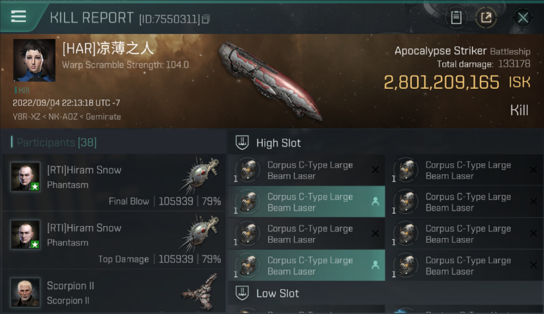Click High Slot section header icon
544x314 pixels.
[242, 143]
